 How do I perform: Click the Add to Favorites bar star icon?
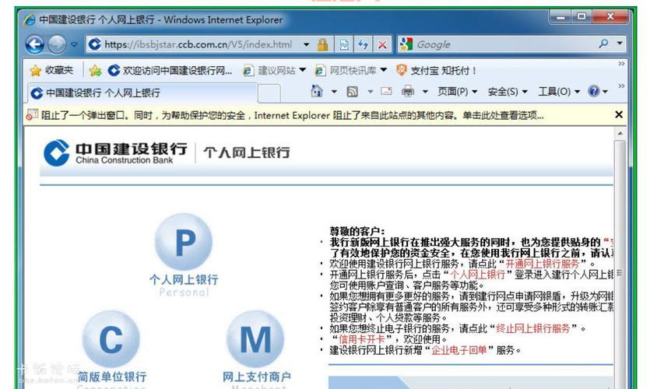pyautogui.click(x=95, y=71)
